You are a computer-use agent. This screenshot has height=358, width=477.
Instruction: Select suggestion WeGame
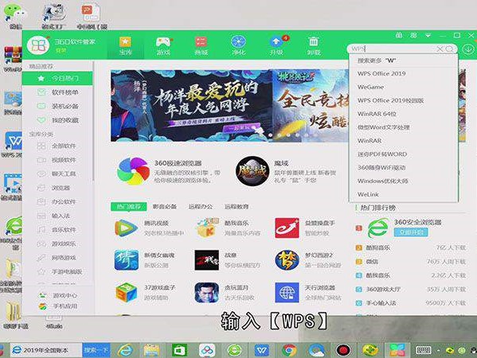(x=404, y=87)
